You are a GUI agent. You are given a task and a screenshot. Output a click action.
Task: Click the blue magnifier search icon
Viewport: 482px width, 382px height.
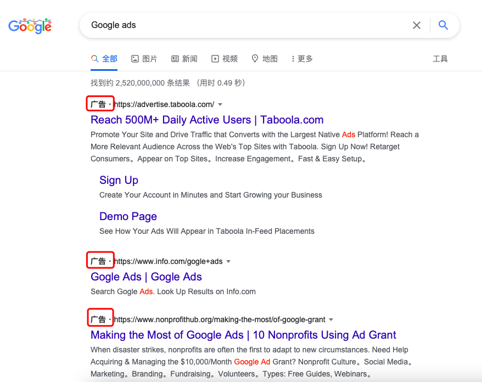(x=443, y=25)
